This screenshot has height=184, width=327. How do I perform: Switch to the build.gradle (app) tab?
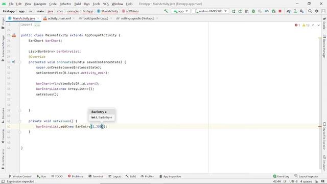point(96,18)
